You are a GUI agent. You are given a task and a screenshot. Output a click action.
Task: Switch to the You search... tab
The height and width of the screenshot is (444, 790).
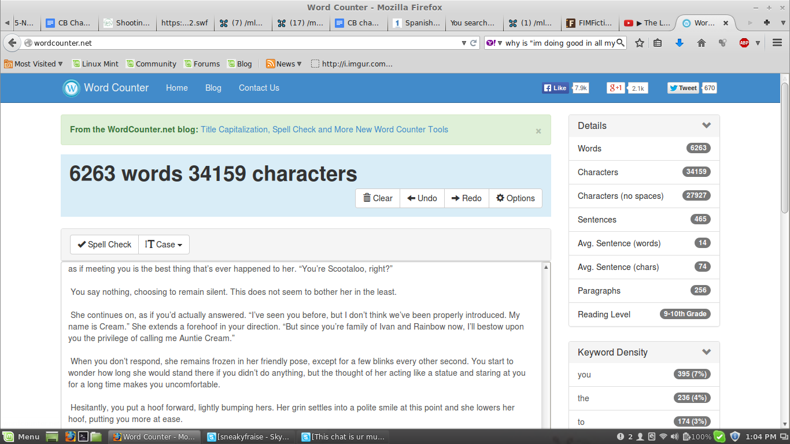coord(474,23)
